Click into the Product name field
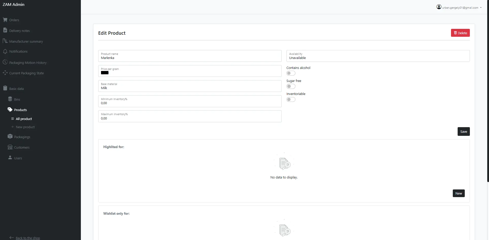489x240 pixels. [190, 56]
